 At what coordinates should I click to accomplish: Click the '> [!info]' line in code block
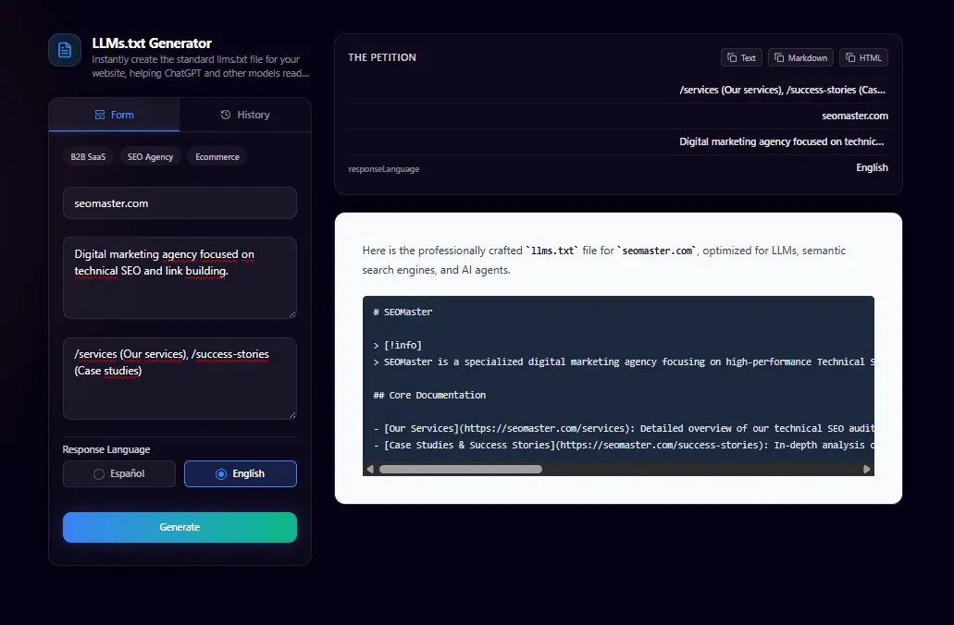coord(397,346)
